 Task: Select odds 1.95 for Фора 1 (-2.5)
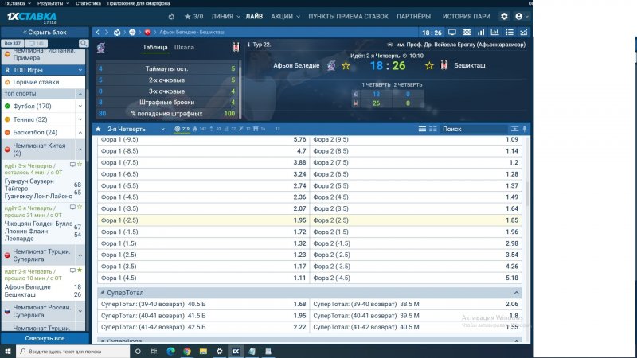pos(299,220)
